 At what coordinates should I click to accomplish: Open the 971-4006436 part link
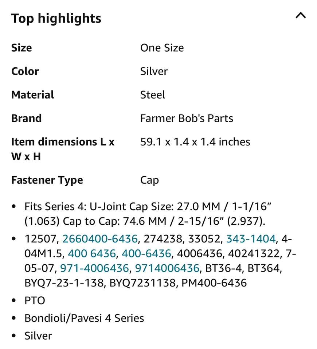click(x=94, y=268)
